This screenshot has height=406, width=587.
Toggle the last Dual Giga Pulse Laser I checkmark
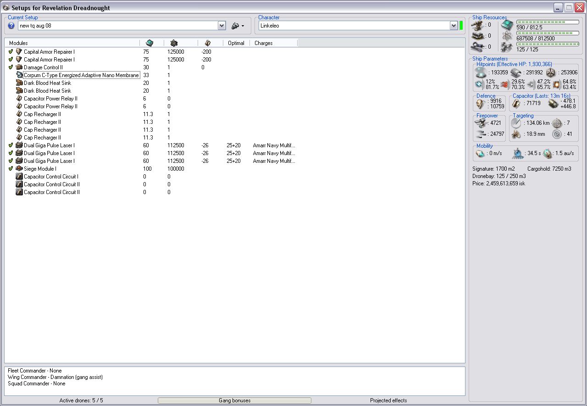coord(11,161)
